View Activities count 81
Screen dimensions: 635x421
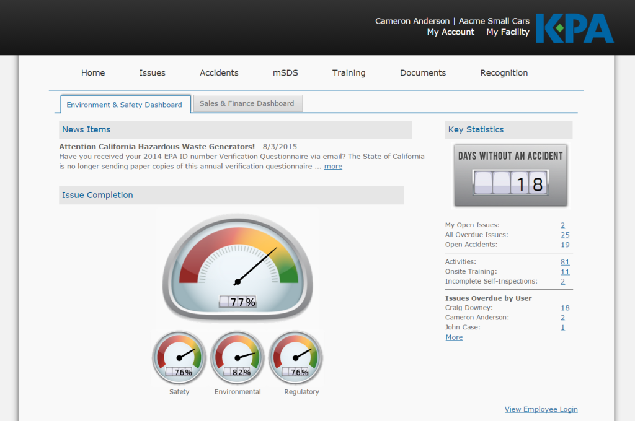565,262
